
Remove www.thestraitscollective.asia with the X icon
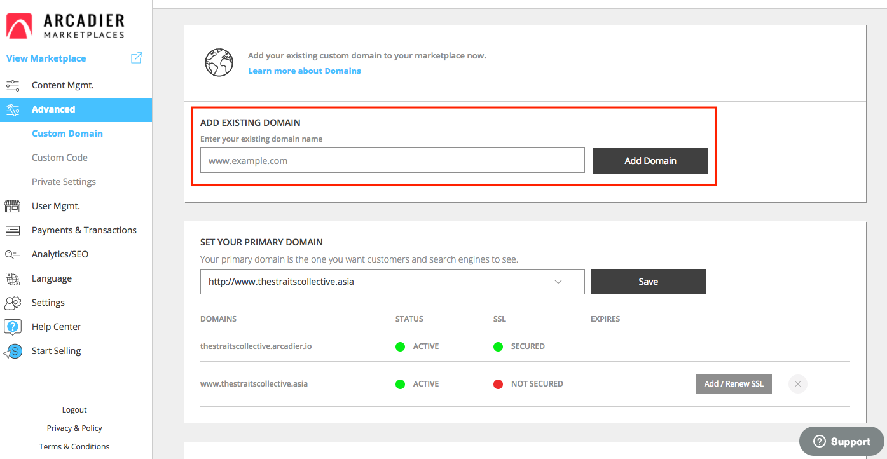[x=798, y=384]
